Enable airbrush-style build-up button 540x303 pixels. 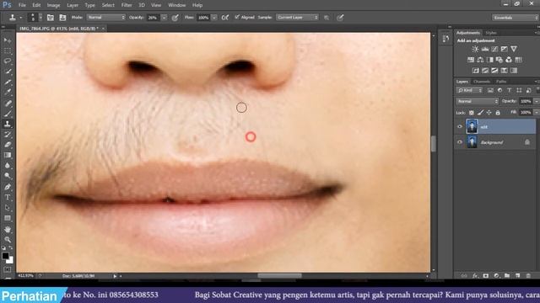pyautogui.click(x=225, y=18)
